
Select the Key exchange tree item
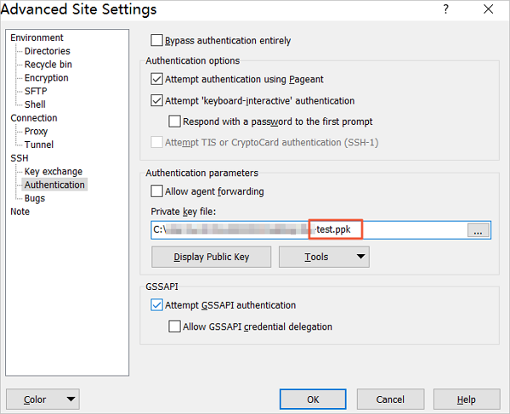click(53, 172)
